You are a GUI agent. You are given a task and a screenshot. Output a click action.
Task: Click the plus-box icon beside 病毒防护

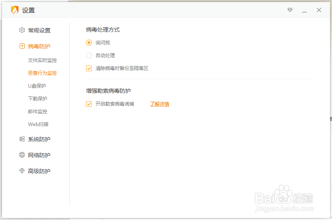[22, 46]
